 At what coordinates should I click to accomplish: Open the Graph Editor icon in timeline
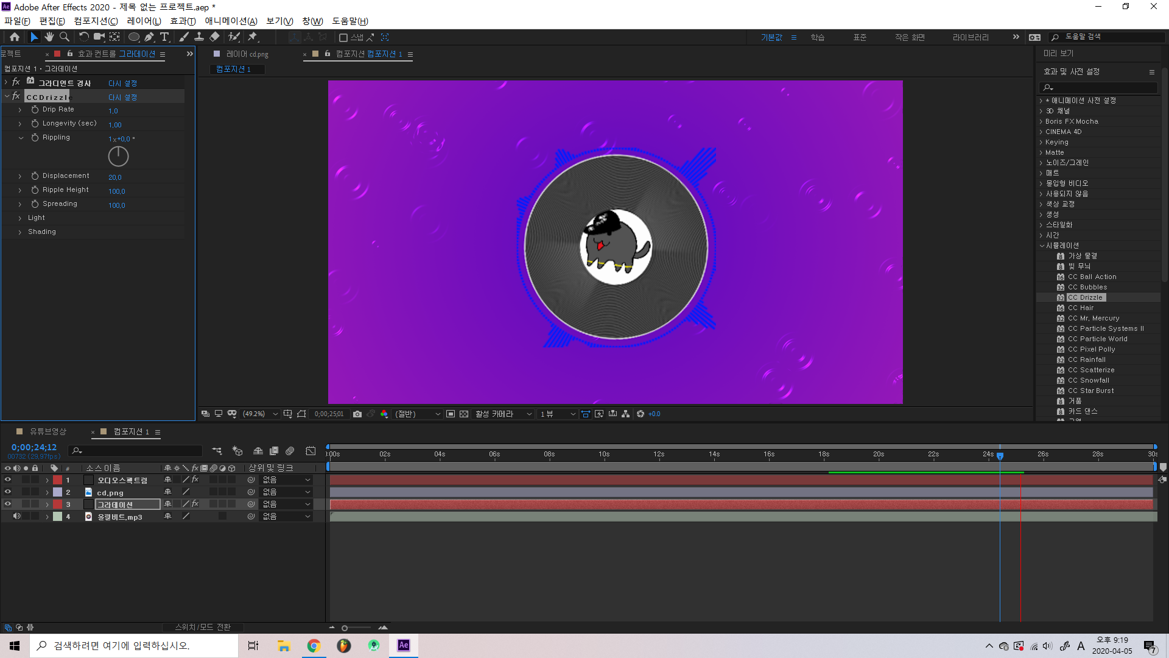(x=311, y=451)
